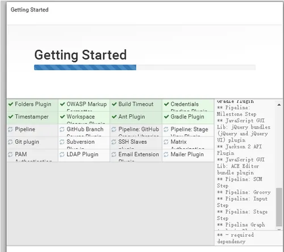
Task: Click the log panel scroll-up arrow
Action: point(279,105)
